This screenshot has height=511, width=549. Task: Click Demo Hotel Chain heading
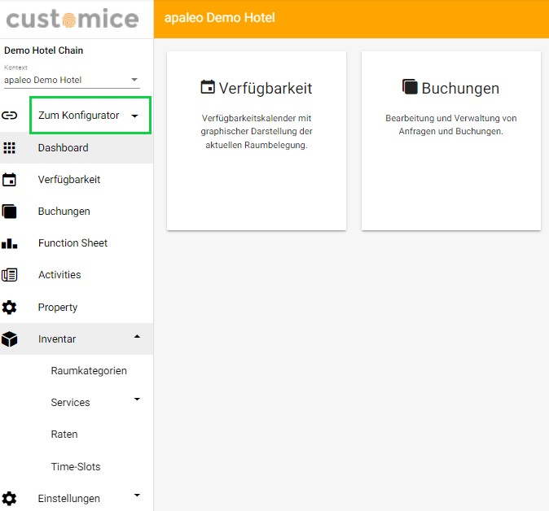(x=44, y=50)
